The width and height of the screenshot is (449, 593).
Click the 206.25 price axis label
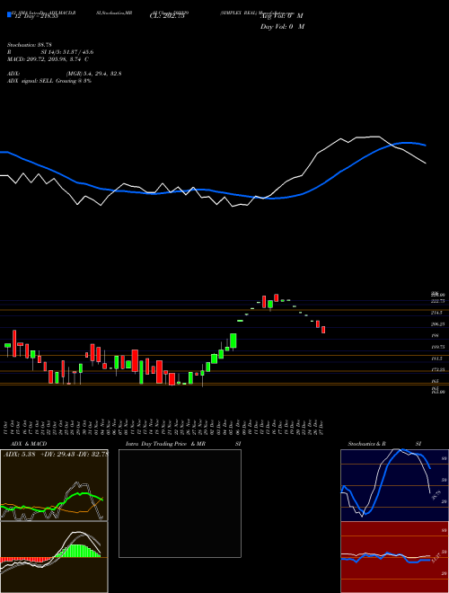point(437,324)
